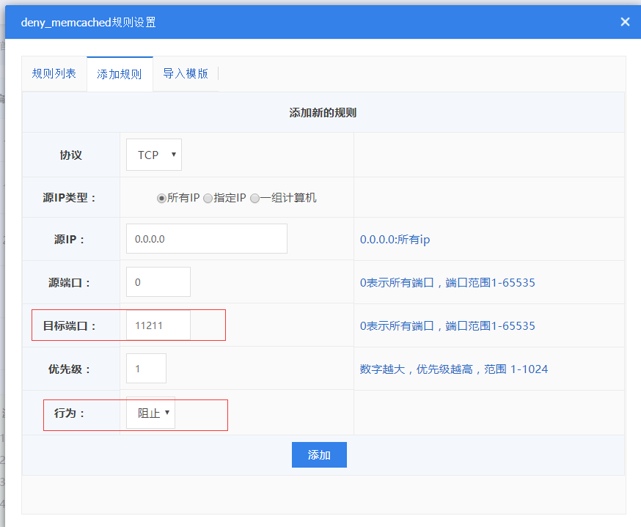The height and width of the screenshot is (527, 641).
Task: Select the 一组计算机 radio option
Action: pyautogui.click(x=255, y=198)
